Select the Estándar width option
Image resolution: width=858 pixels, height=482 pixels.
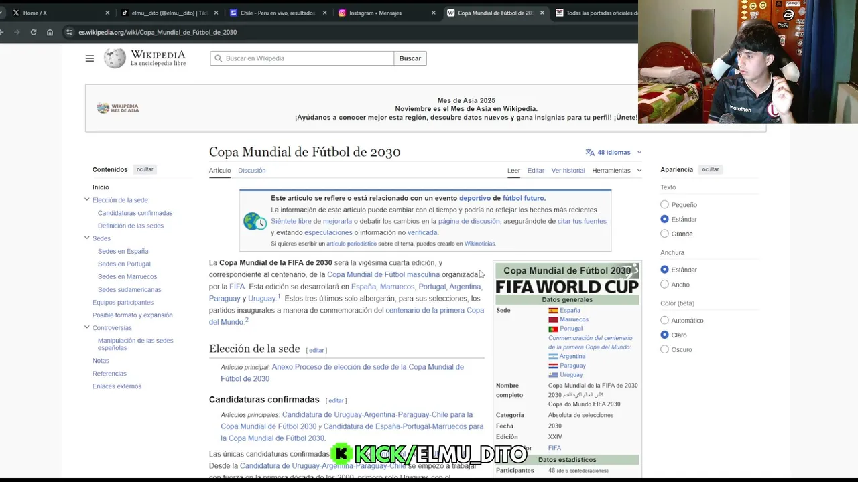point(664,270)
